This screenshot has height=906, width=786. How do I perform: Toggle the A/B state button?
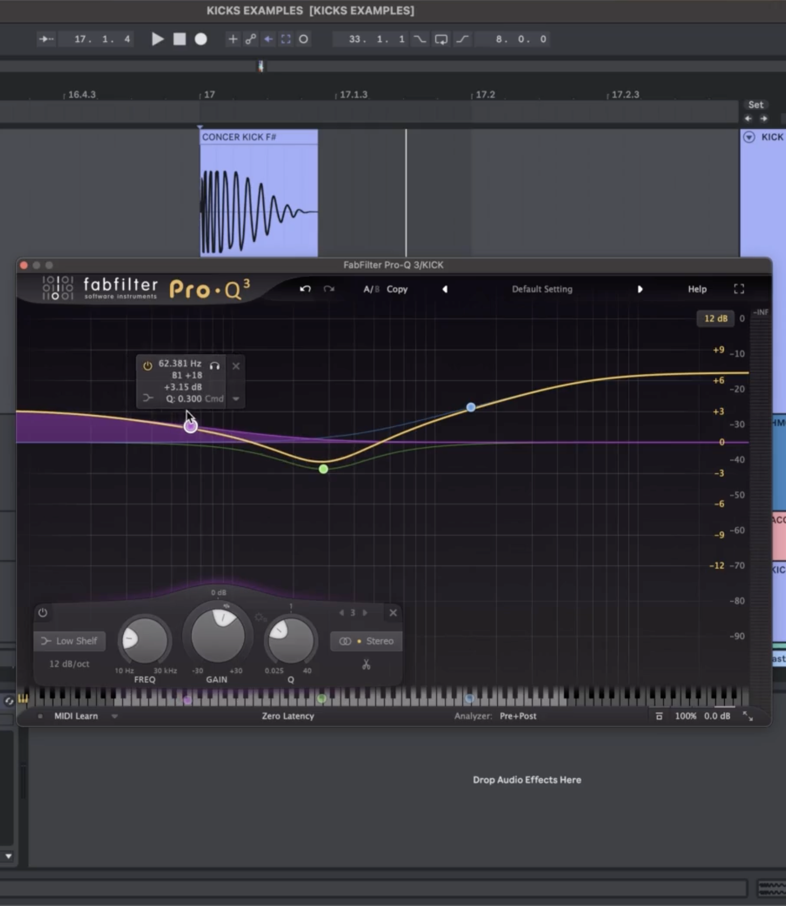[x=371, y=289]
